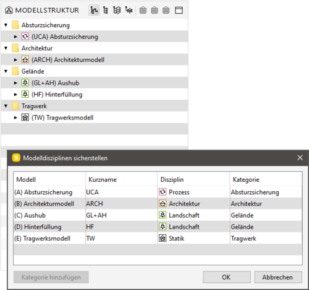Click Architektur discipline icon in ARCH row
This screenshot has height=290, width=309.
[163, 203]
